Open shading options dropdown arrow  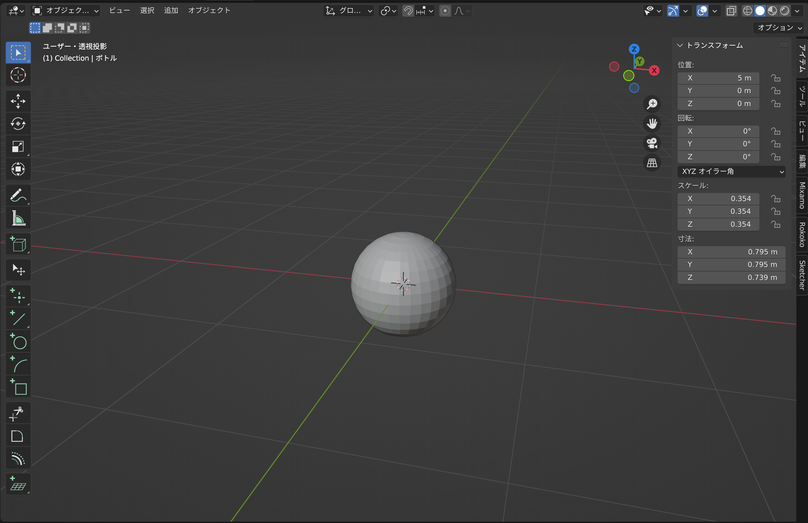(x=797, y=11)
